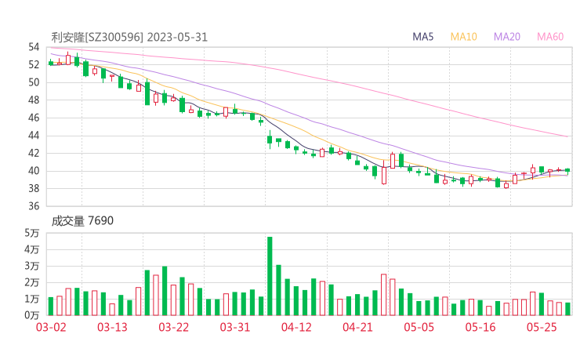Click the 5万 volume axis label
The height and width of the screenshot is (345, 580).
pyautogui.click(x=32, y=233)
